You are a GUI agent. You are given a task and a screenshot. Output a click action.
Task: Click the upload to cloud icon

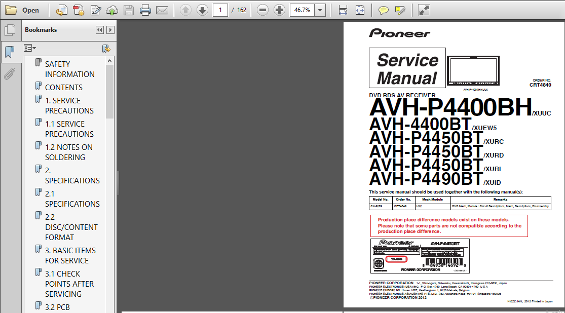pyautogui.click(x=112, y=10)
